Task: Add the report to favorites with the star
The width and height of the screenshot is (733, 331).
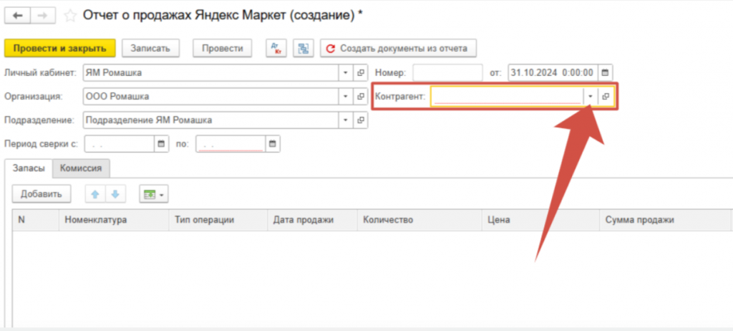Action: (x=70, y=14)
